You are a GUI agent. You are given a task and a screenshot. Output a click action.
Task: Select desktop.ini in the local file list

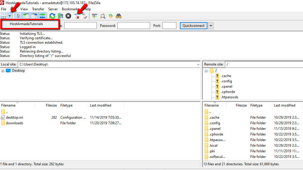pyautogui.click(x=14, y=117)
